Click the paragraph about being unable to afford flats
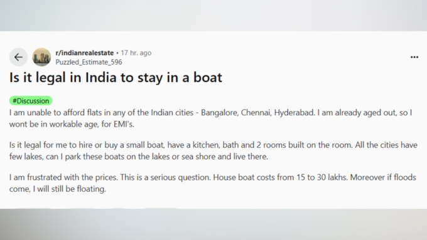Image resolution: width=427 pixels, height=240 pixels. point(211,118)
